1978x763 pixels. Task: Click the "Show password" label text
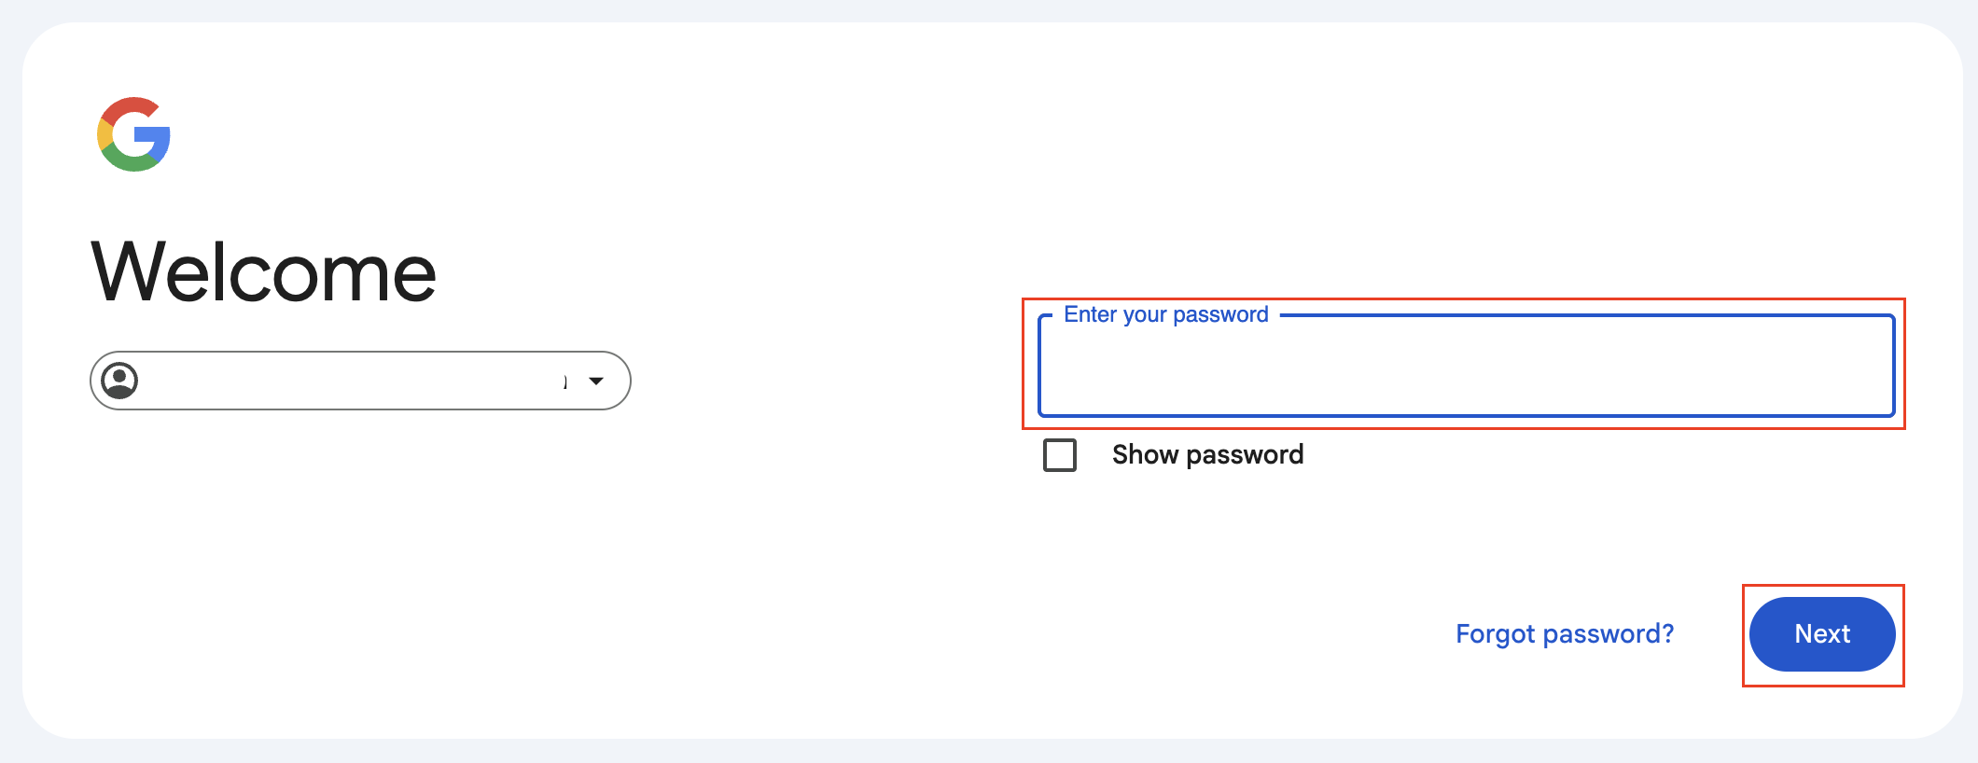pyautogui.click(x=1207, y=455)
